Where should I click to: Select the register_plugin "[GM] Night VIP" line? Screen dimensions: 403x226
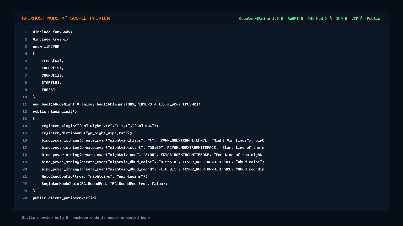[100, 126]
